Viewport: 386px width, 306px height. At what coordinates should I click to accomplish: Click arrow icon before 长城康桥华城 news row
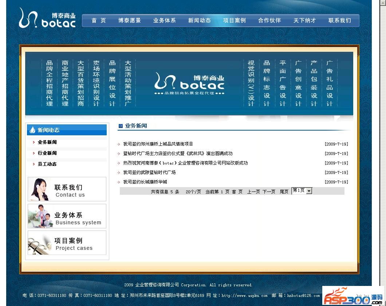(x=118, y=182)
